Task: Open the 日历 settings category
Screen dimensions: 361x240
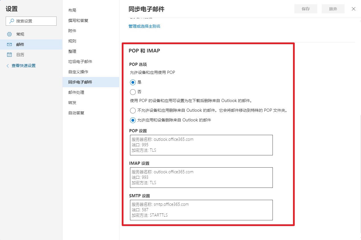Action: 31,55
